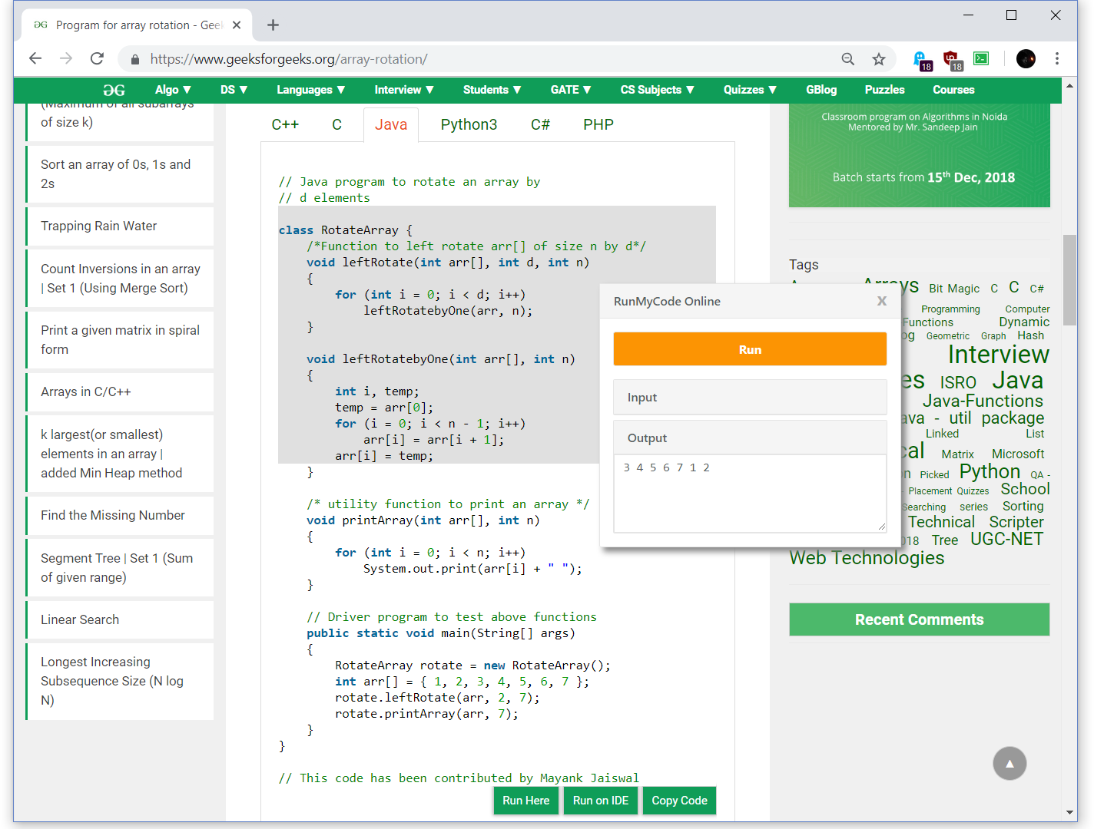Expand the Quizzes dropdown menu
This screenshot has height=829, width=1094.
[x=750, y=90]
